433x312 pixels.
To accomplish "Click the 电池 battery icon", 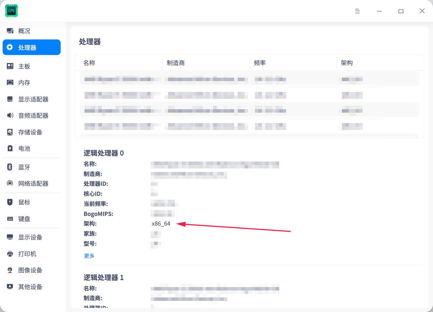I will coord(10,148).
